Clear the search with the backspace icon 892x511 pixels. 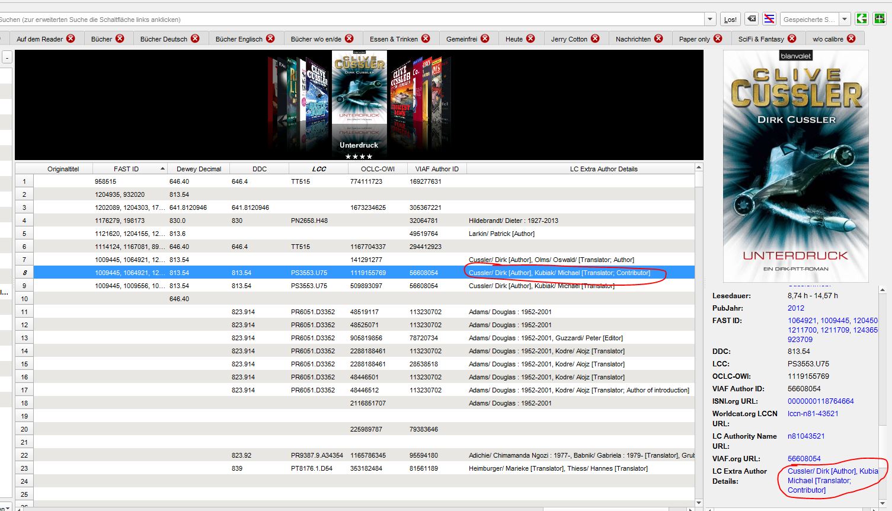pos(751,19)
